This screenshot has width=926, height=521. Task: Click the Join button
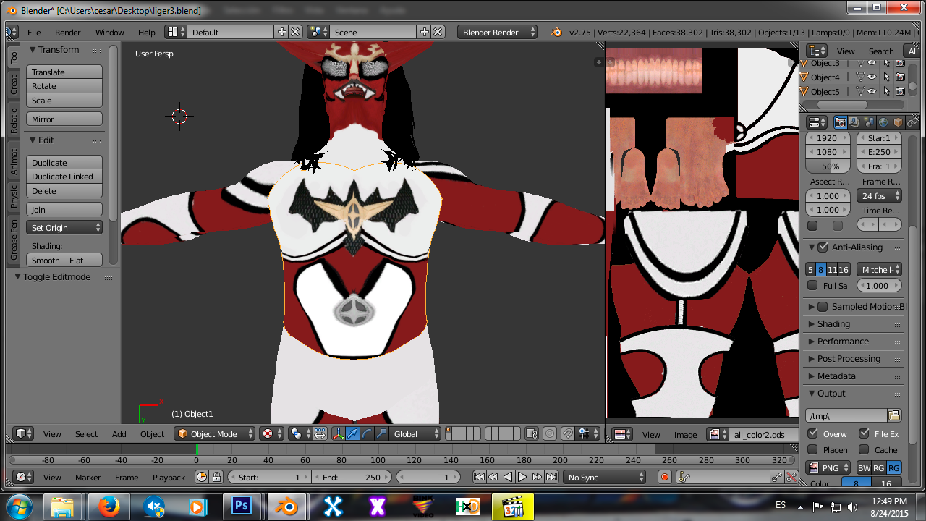(64, 209)
